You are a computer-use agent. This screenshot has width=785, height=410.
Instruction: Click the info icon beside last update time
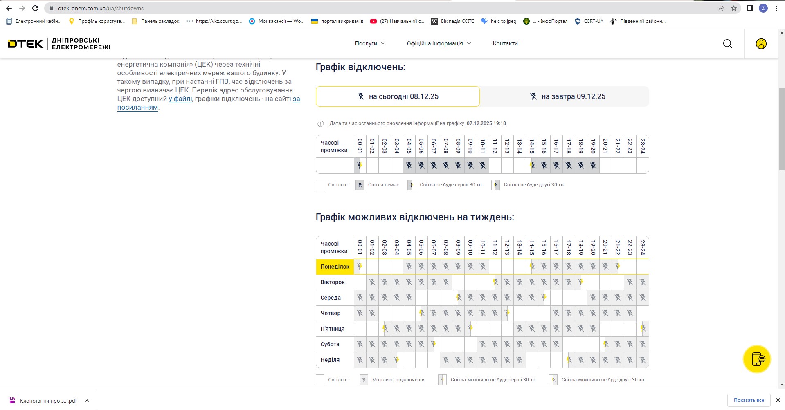pyautogui.click(x=321, y=123)
